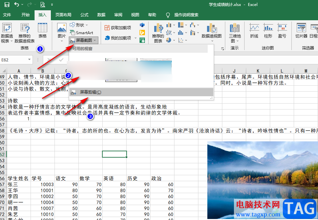Click the People Graph add-in icon

(142, 40)
